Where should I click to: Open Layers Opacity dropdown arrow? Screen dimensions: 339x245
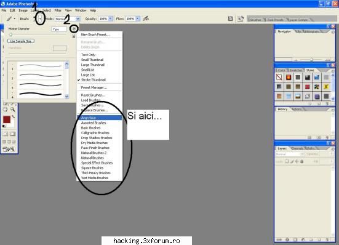(332, 154)
